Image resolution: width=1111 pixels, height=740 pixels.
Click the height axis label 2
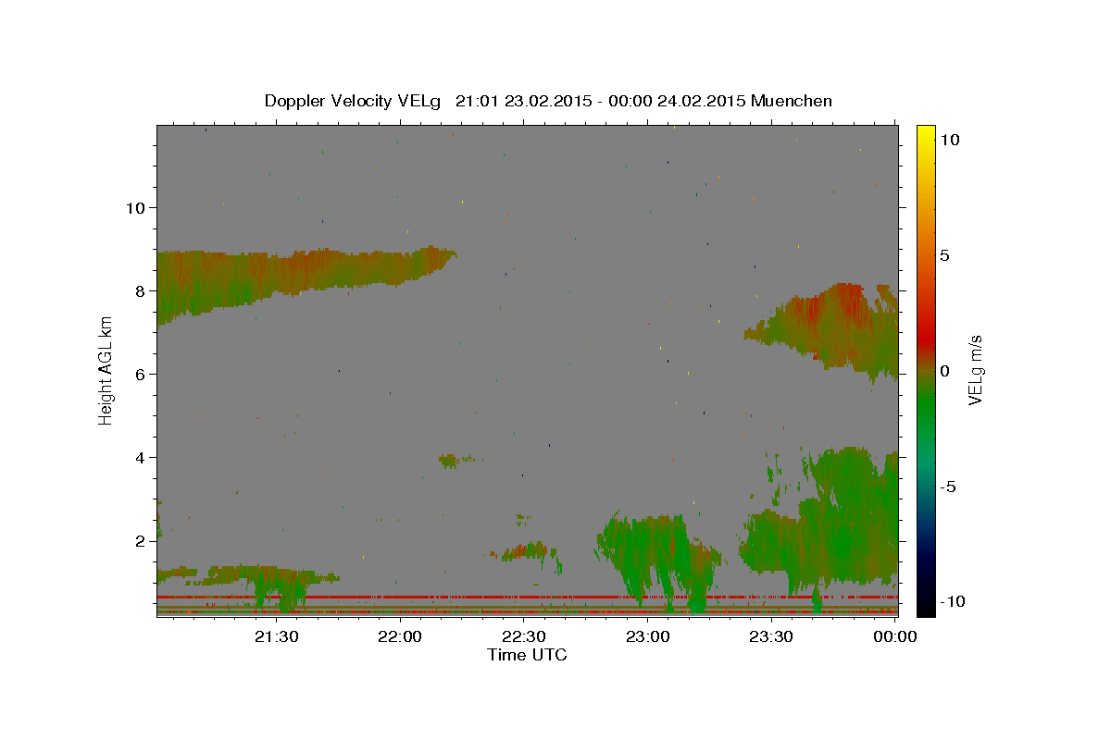tap(141, 540)
